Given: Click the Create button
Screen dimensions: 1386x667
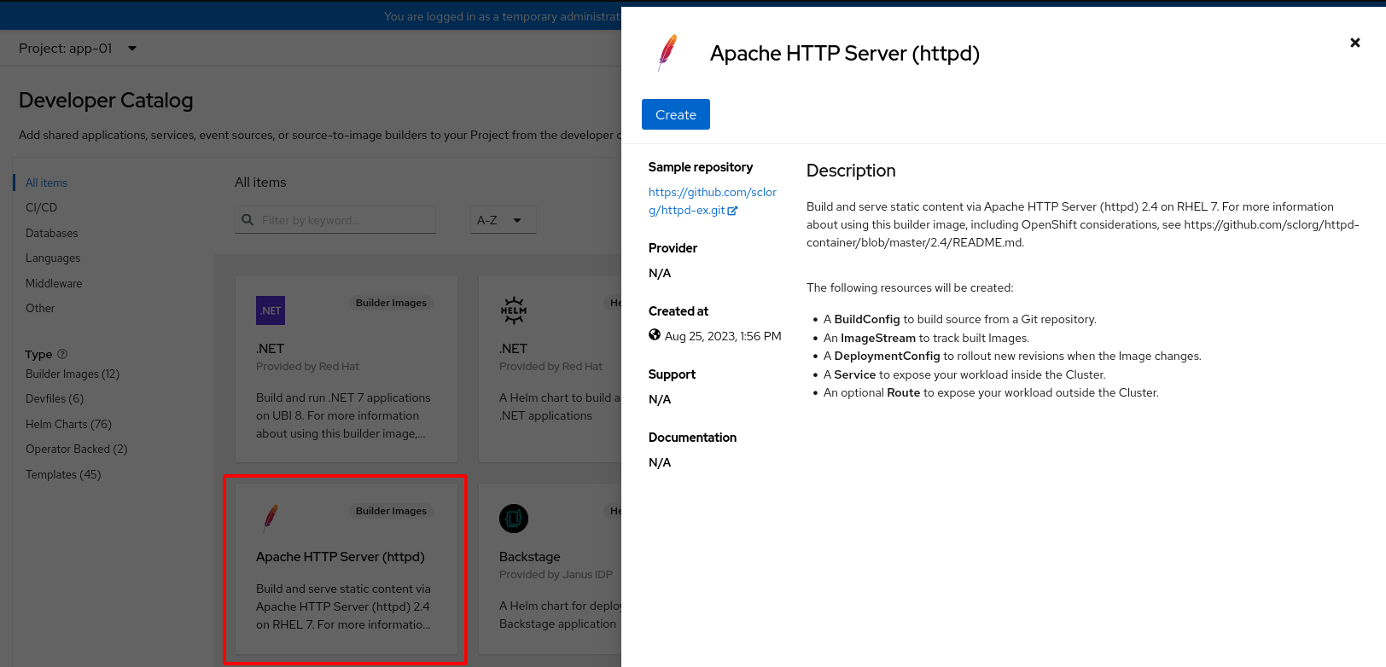Looking at the screenshot, I should pyautogui.click(x=675, y=114).
